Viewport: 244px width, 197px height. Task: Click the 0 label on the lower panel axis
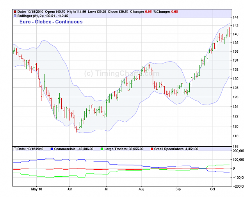pyautogui.click(x=233, y=169)
